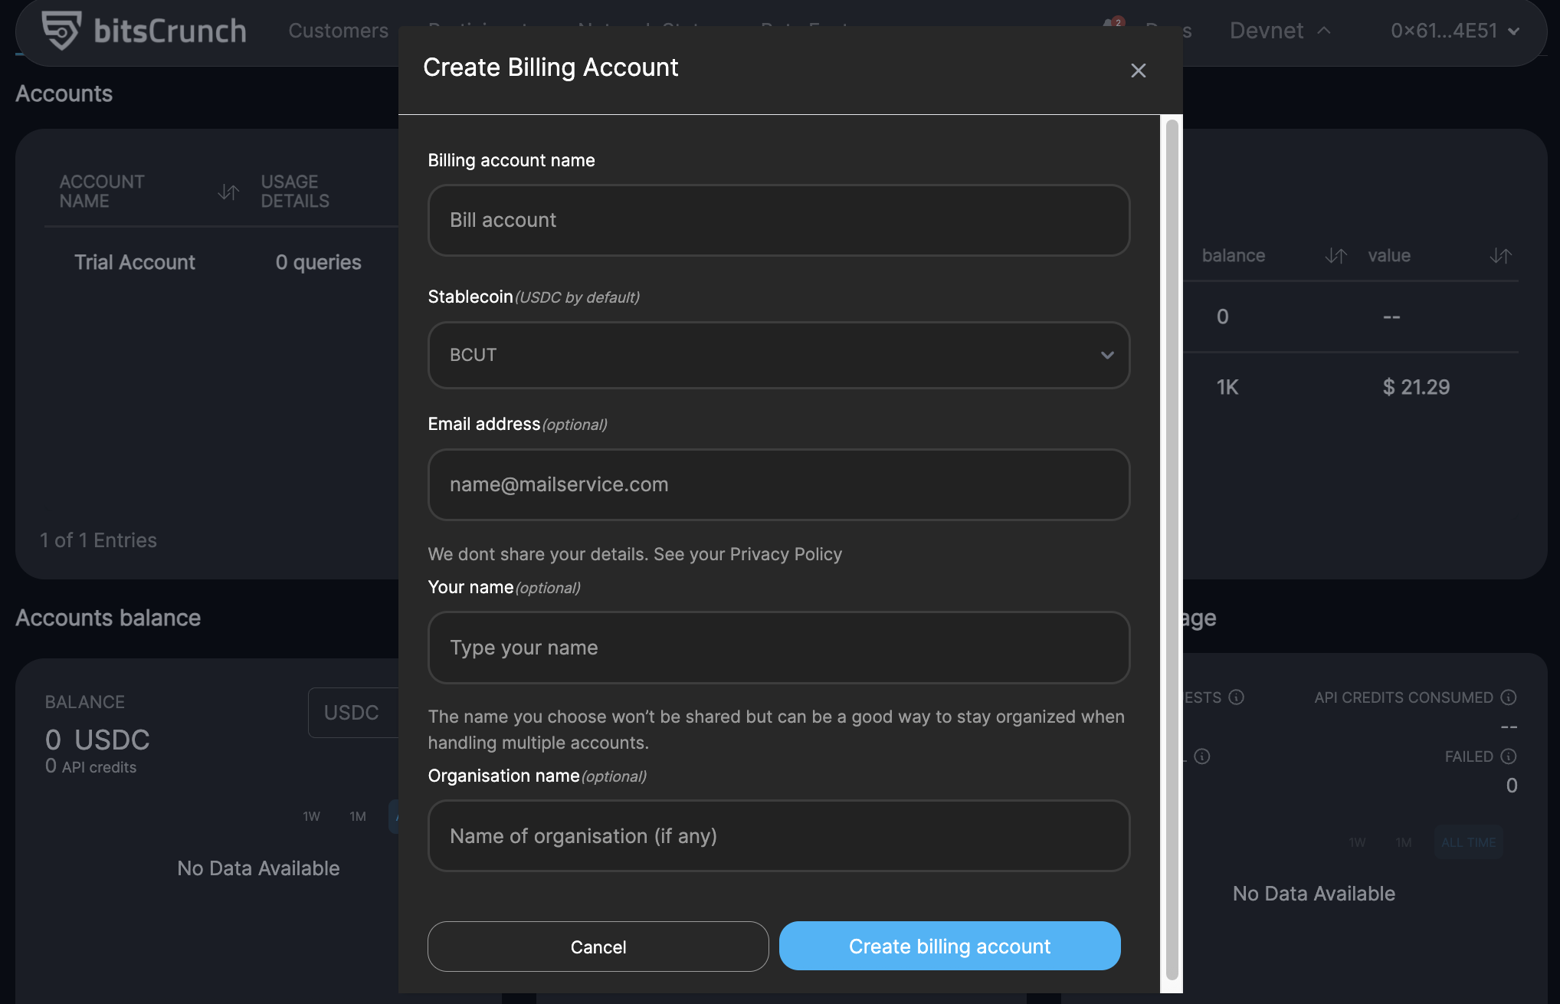Click the notification bell icon
1560x1004 pixels.
tap(1113, 25)
